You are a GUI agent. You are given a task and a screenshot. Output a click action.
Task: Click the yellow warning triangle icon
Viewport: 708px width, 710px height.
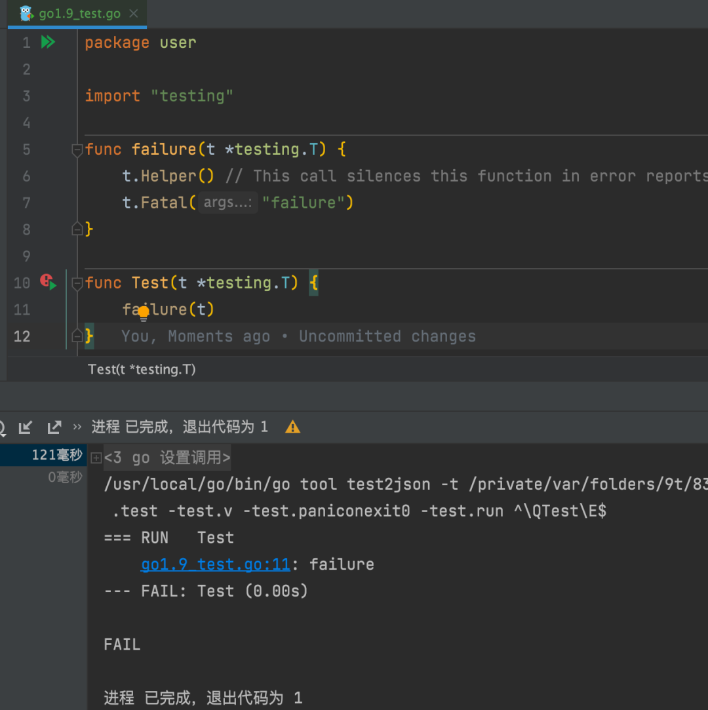pos(292,427)
